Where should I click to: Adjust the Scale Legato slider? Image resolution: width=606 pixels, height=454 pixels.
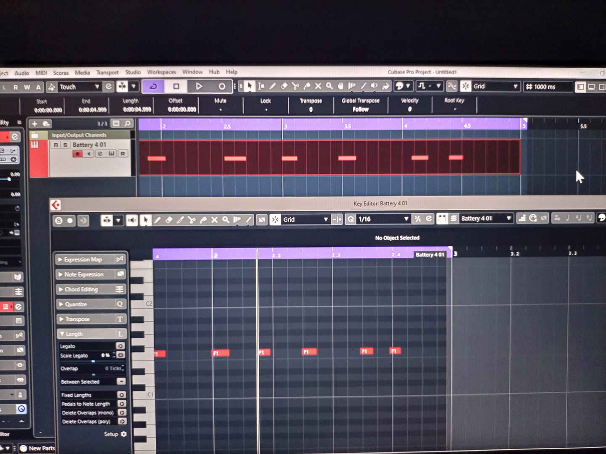93,361
